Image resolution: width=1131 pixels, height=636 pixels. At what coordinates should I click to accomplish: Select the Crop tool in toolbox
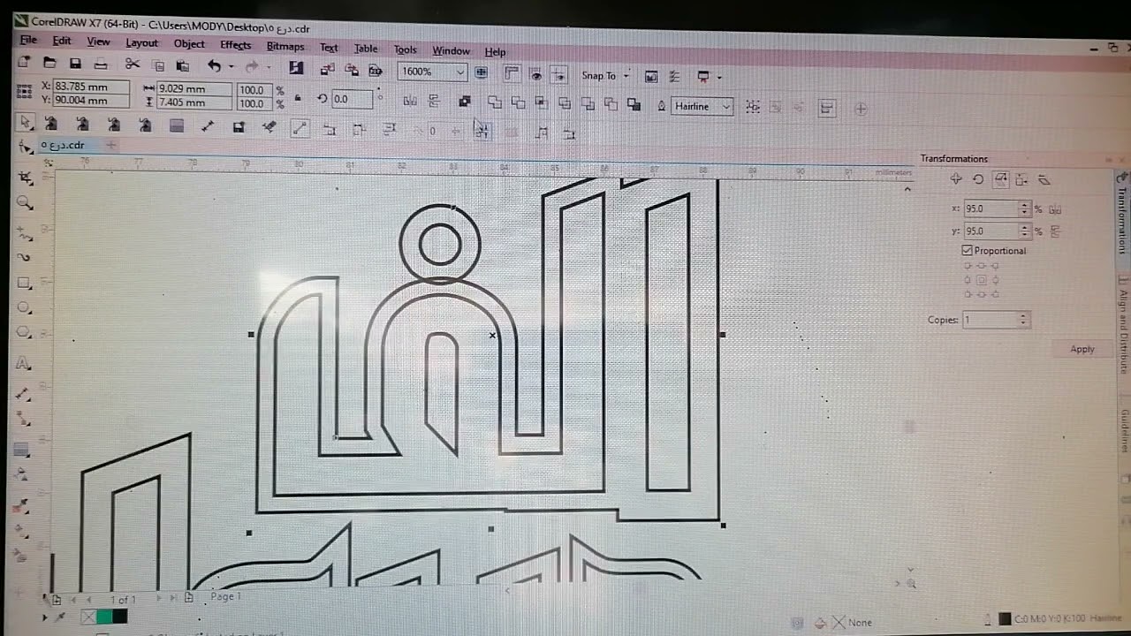[25, 178]
